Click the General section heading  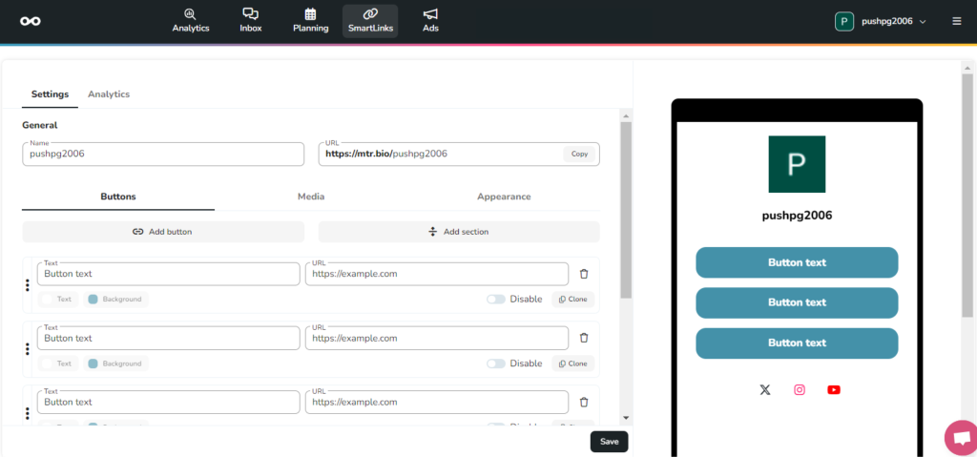[x=40, y=125]
